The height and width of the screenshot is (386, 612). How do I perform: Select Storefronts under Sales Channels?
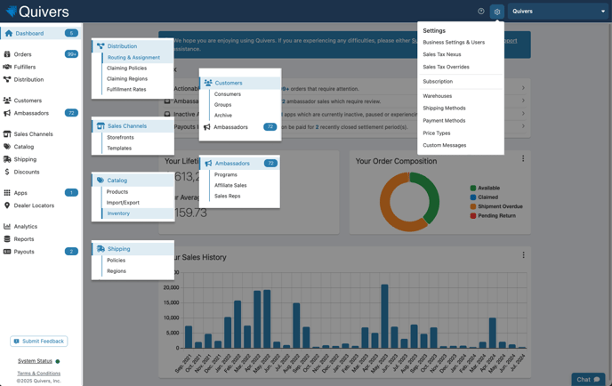(x=120, y=137)
